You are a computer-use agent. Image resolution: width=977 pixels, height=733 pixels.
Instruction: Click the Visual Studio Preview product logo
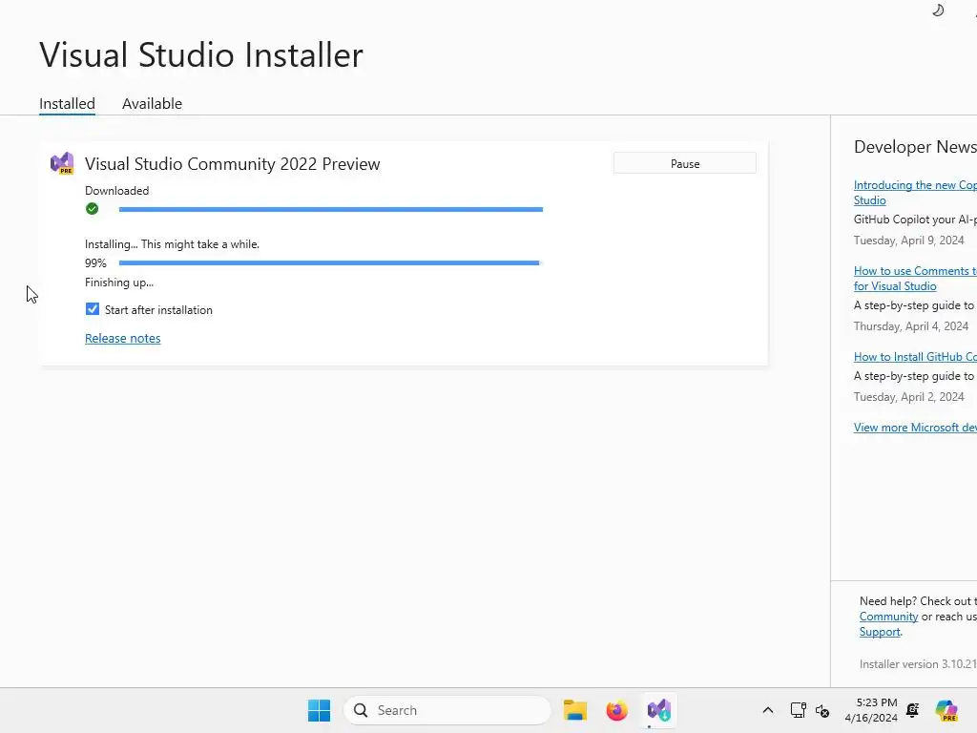62,163
